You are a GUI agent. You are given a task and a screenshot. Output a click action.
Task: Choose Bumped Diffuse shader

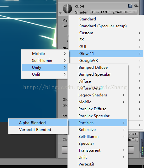pos(98,68)
